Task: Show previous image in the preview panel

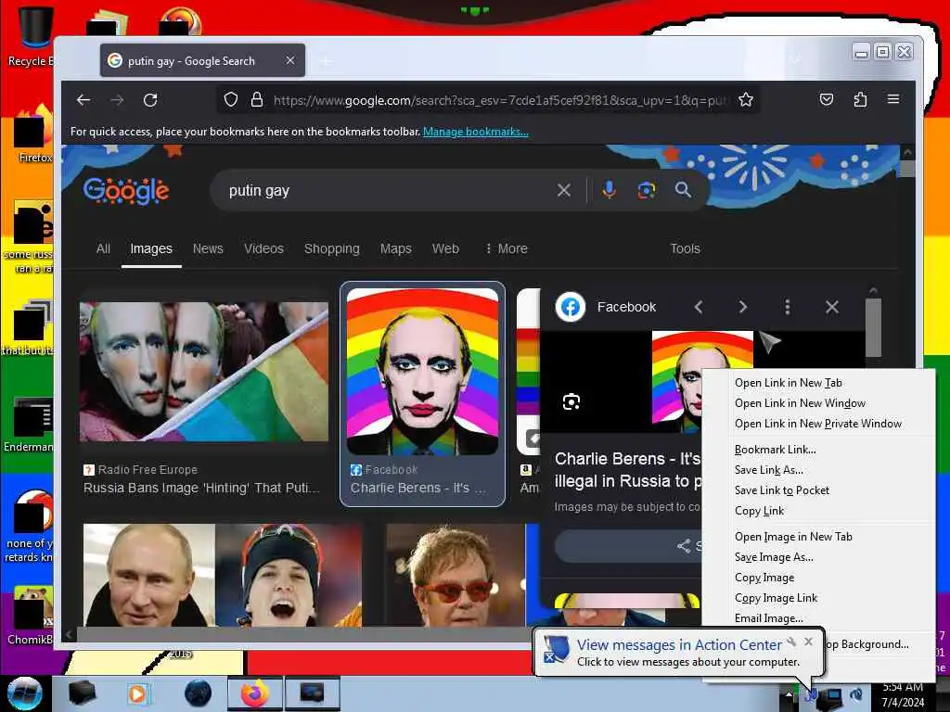Action: [699, 307]
